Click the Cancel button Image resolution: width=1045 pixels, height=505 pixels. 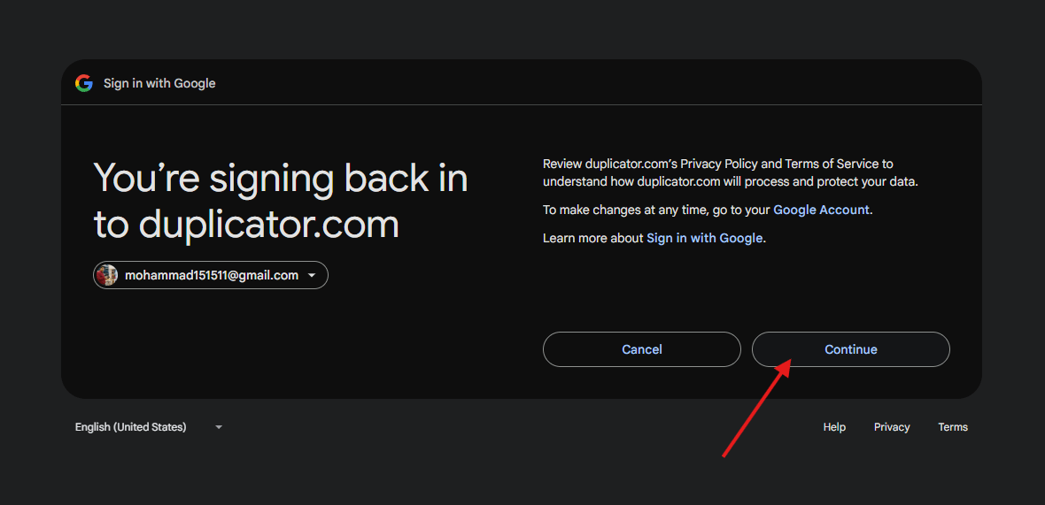[642, 349]
